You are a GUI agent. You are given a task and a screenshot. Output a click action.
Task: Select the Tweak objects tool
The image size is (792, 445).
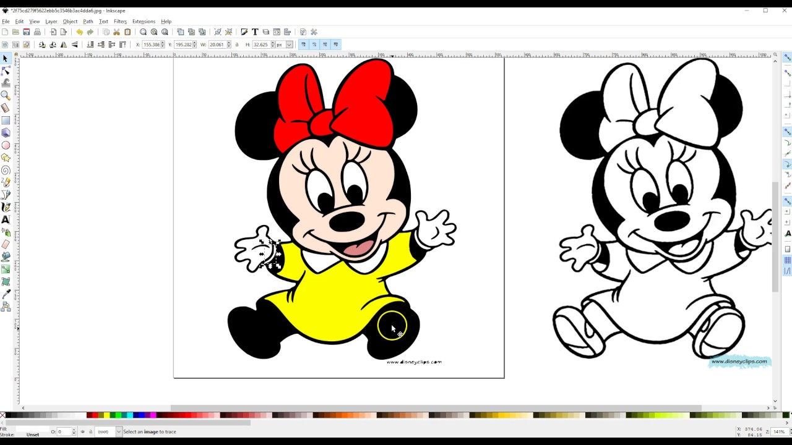[x=6, y=83]
